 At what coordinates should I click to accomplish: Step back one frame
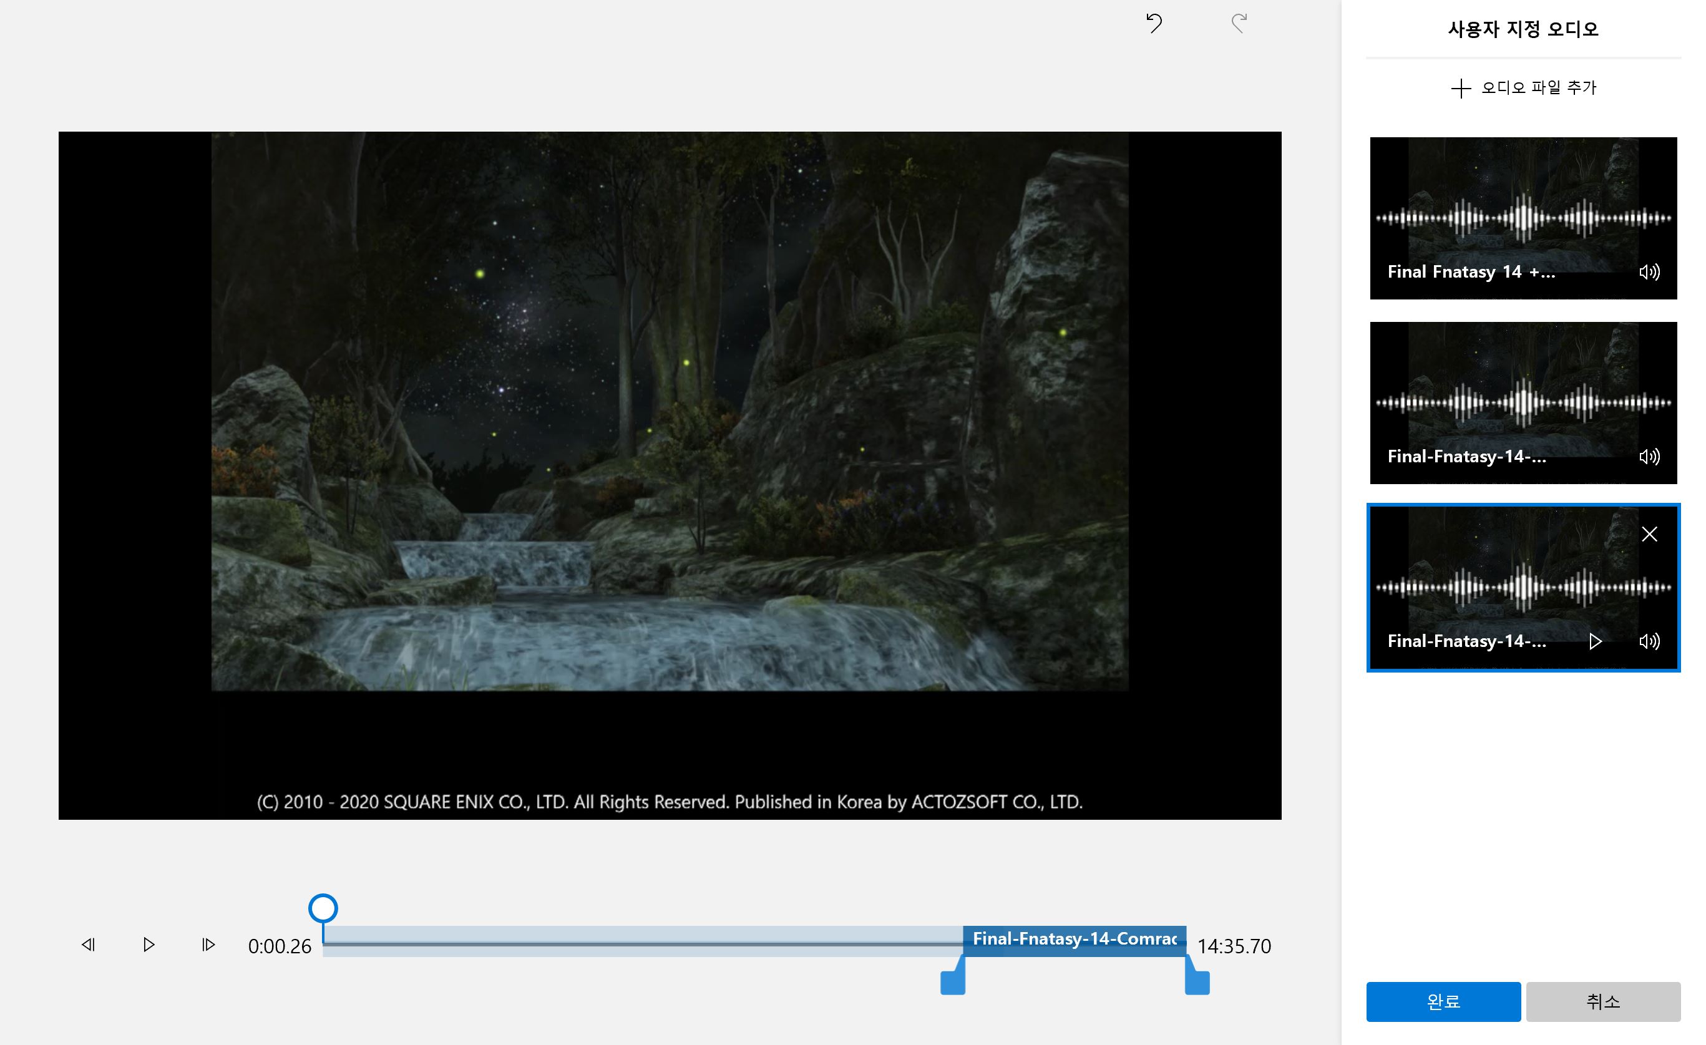pyautogui.click(x=89, y=945)
